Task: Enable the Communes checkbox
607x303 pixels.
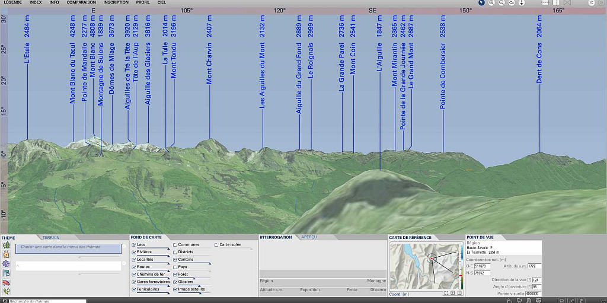Action: 175,244
